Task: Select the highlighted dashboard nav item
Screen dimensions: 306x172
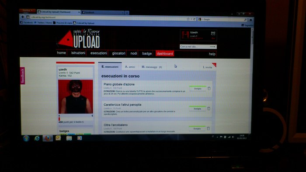Action: [165, 54]
